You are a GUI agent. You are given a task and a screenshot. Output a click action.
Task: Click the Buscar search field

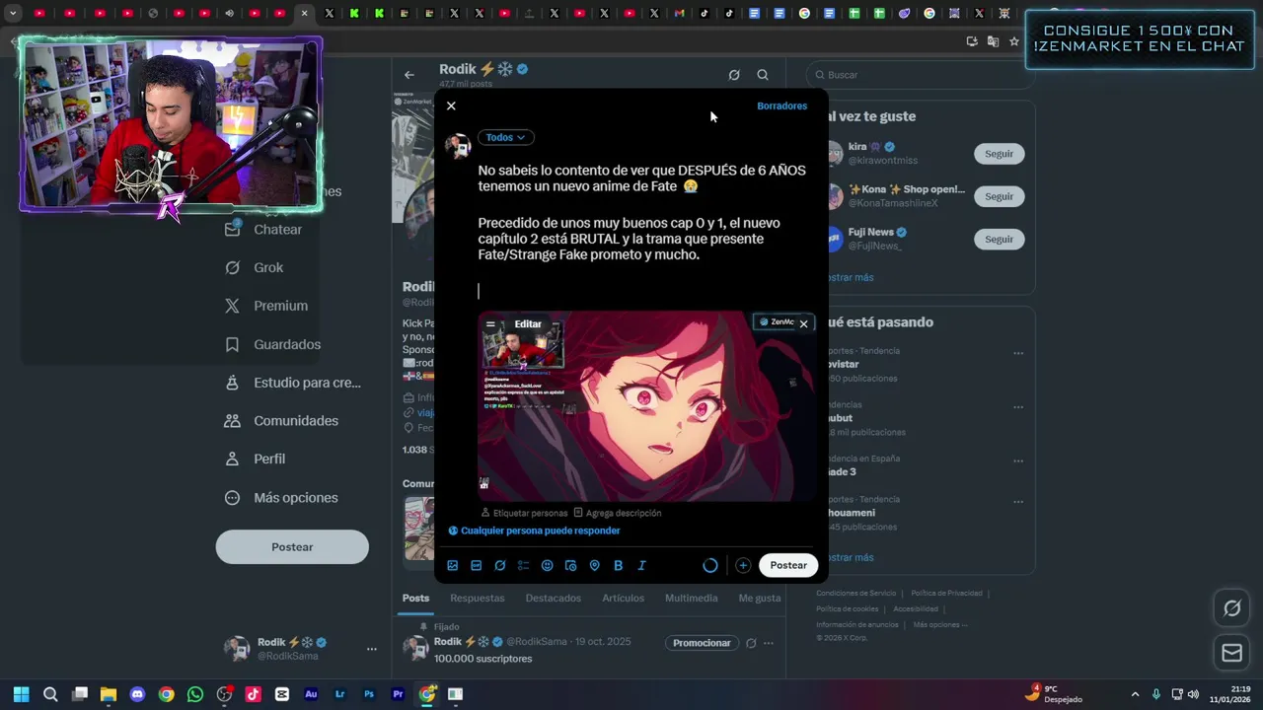tap(920, 75)
